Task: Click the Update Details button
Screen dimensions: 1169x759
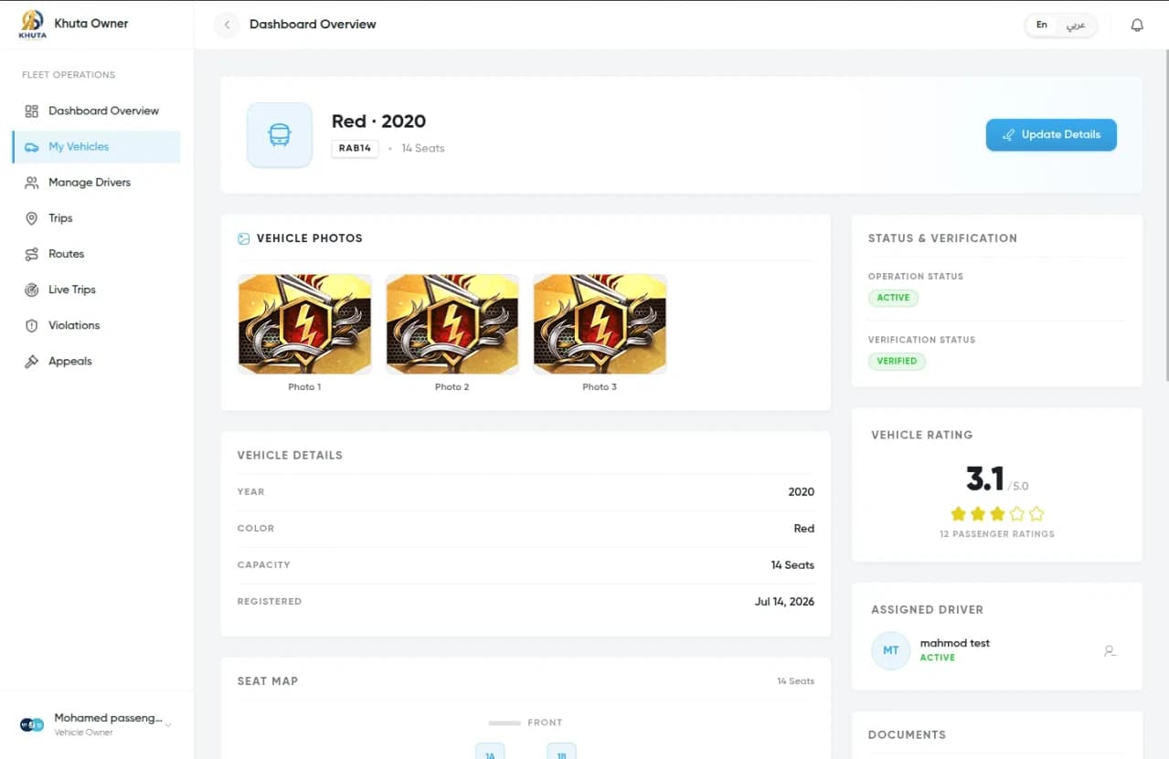Action: (1051, 134)
